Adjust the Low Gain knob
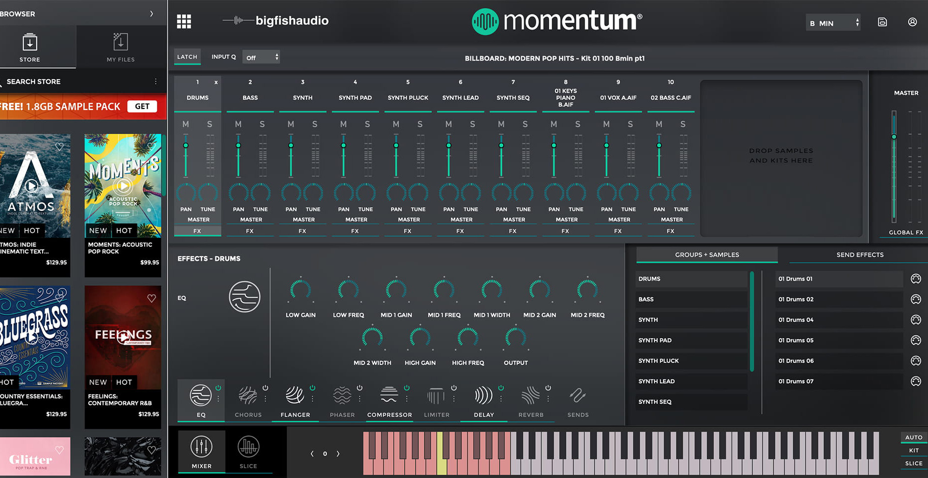 [300, 290]
